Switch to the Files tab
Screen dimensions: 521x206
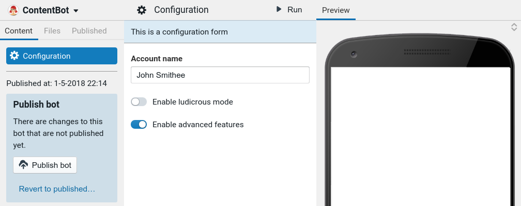52,31
